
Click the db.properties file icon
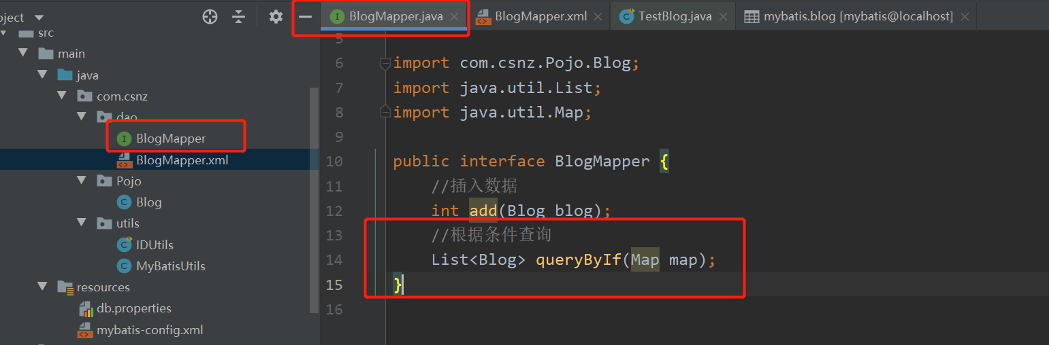click(x=86, y=309)
